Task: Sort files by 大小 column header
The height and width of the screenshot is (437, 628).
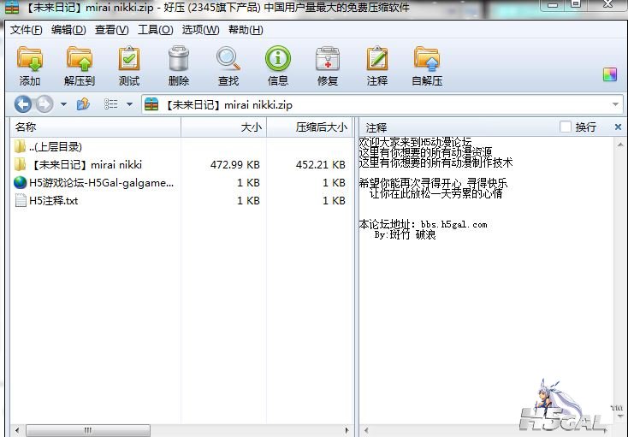Action: point(251,127)
